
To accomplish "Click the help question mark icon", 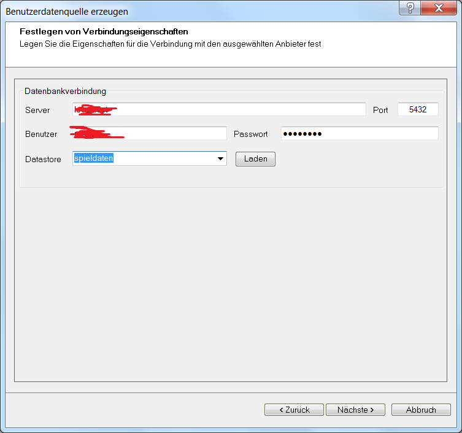I will tap(410, 7).
